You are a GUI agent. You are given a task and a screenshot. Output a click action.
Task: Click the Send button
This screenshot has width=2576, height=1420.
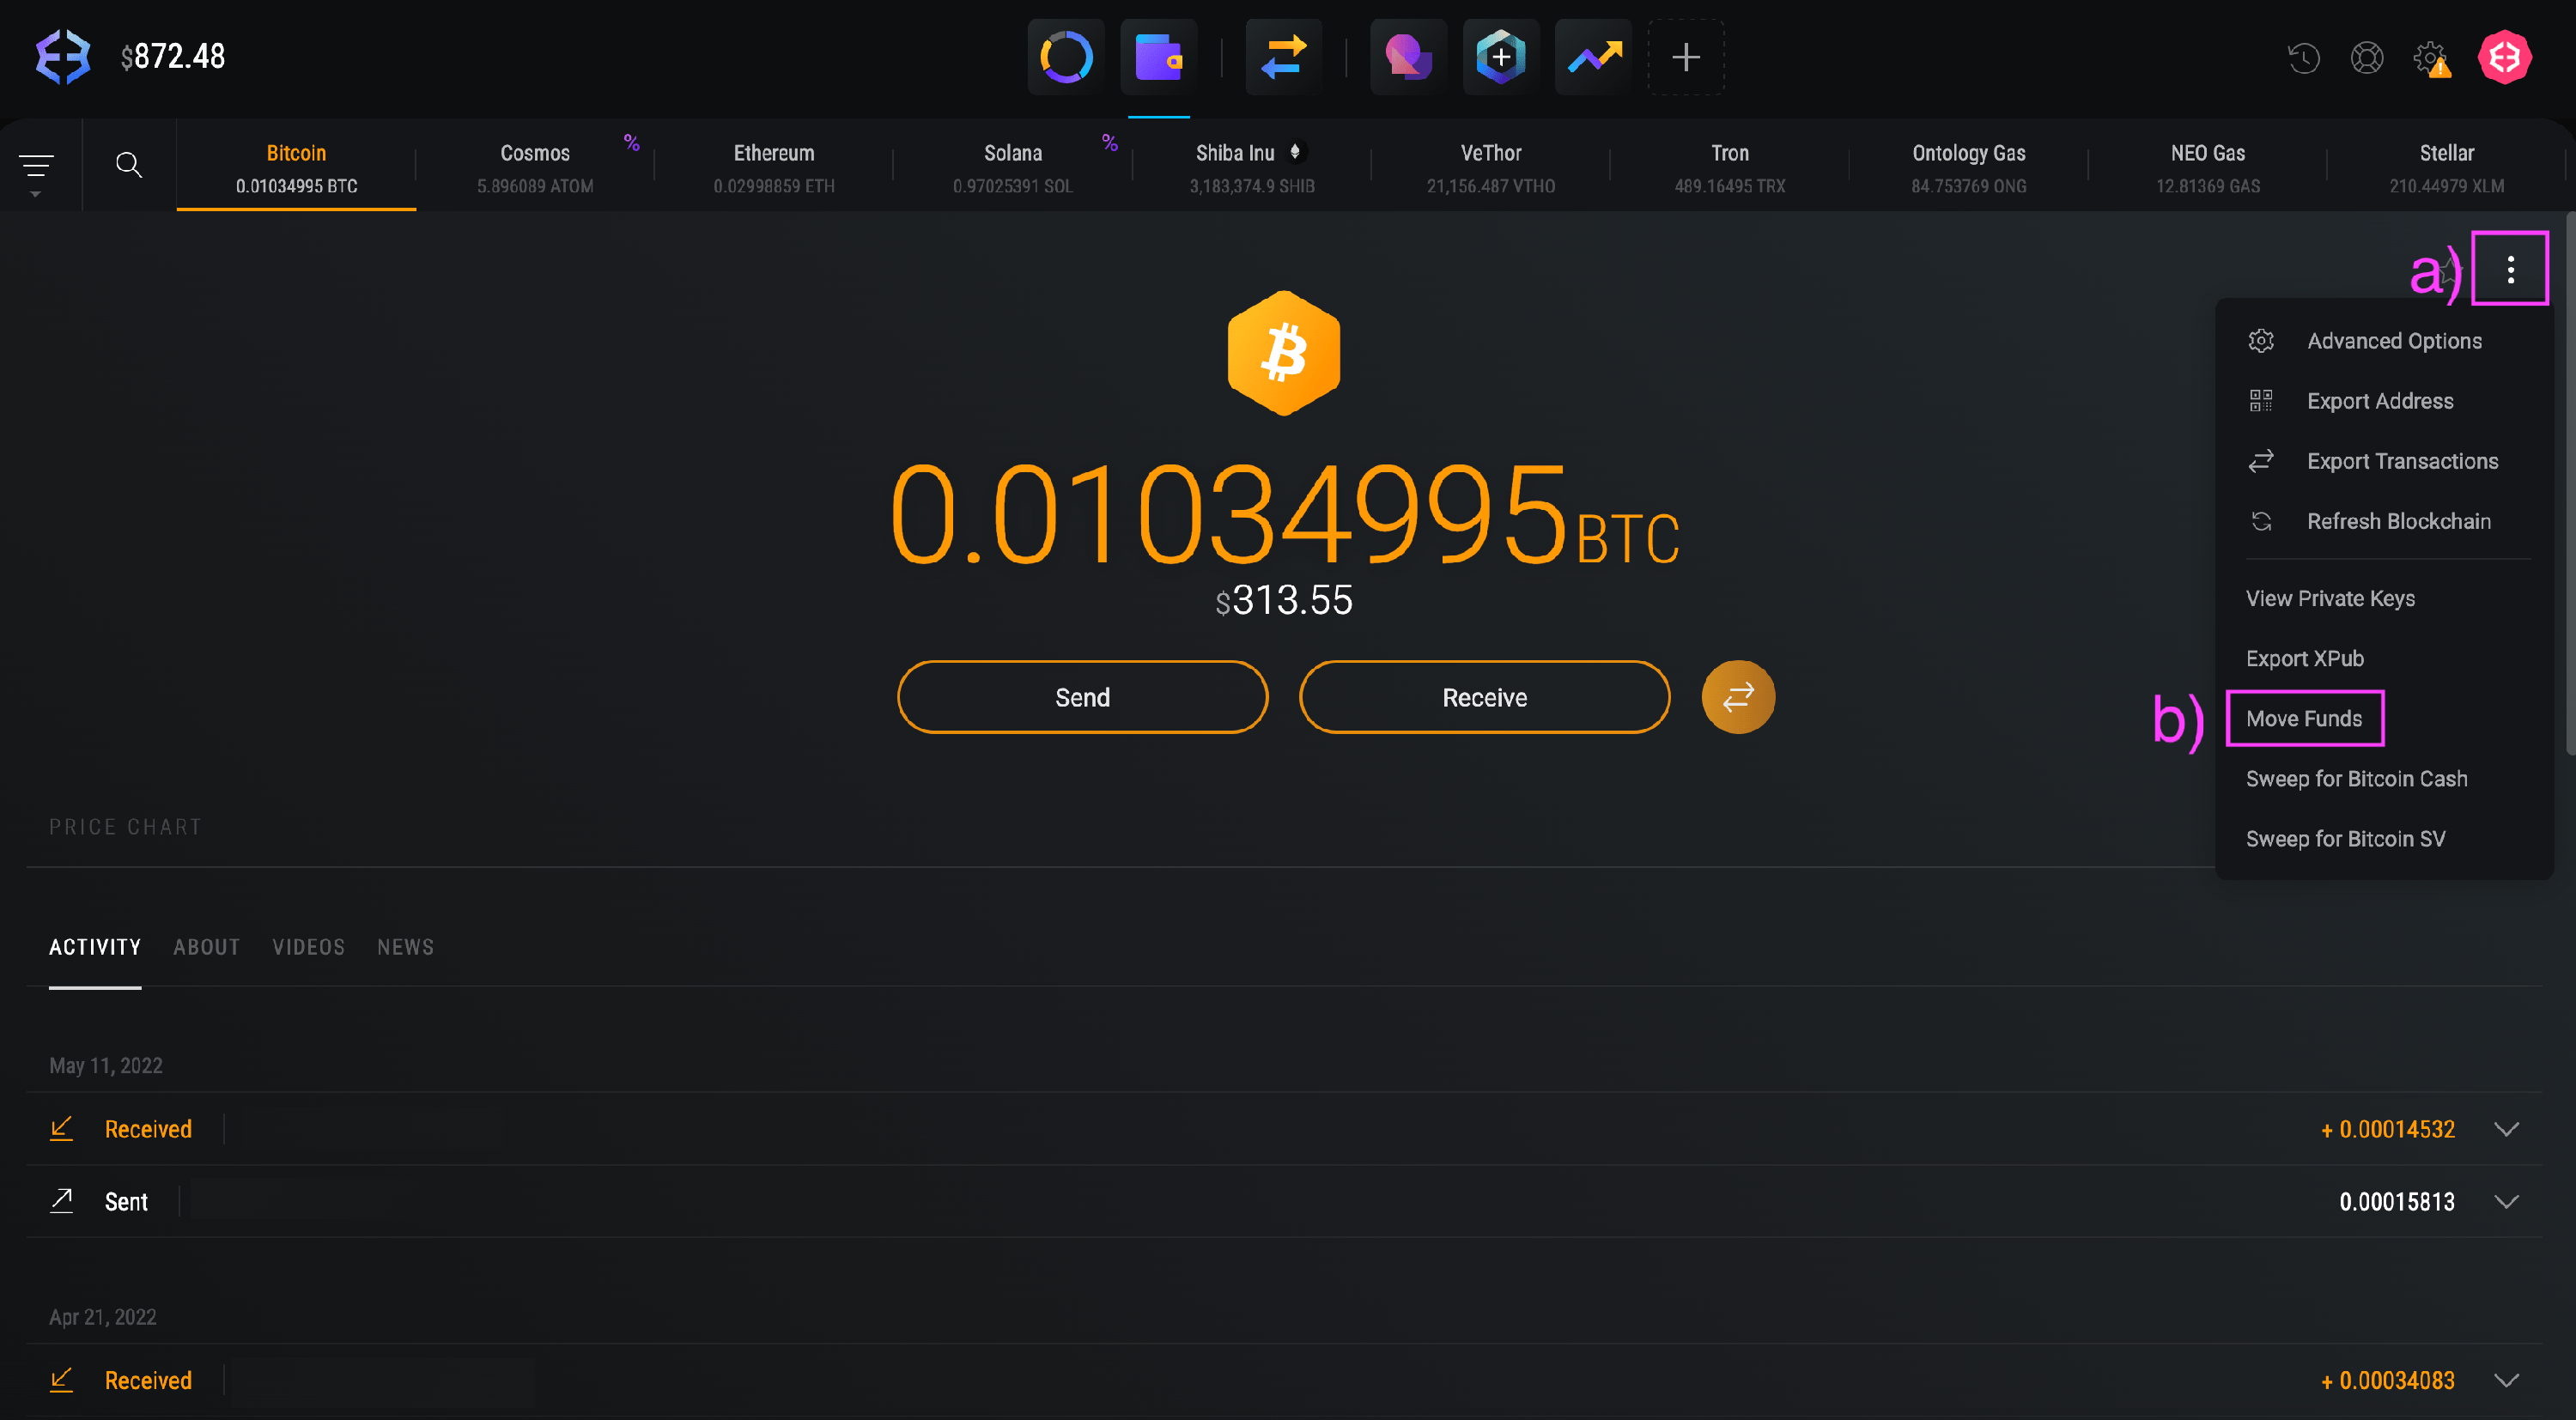(x=1081, y=697)
